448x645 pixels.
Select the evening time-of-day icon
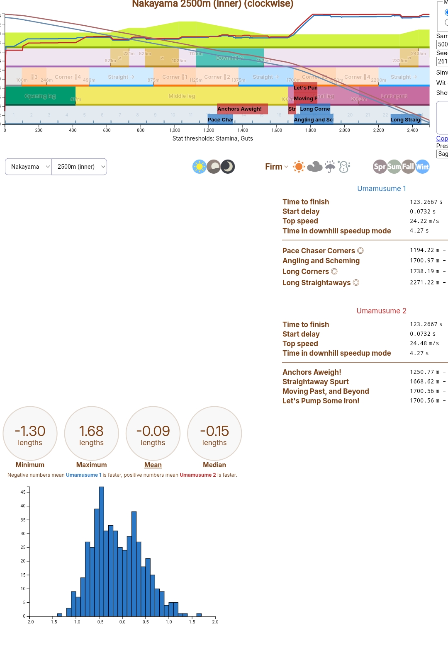214,167
